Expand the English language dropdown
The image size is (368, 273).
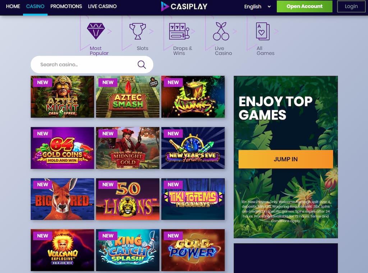[257, 6]
